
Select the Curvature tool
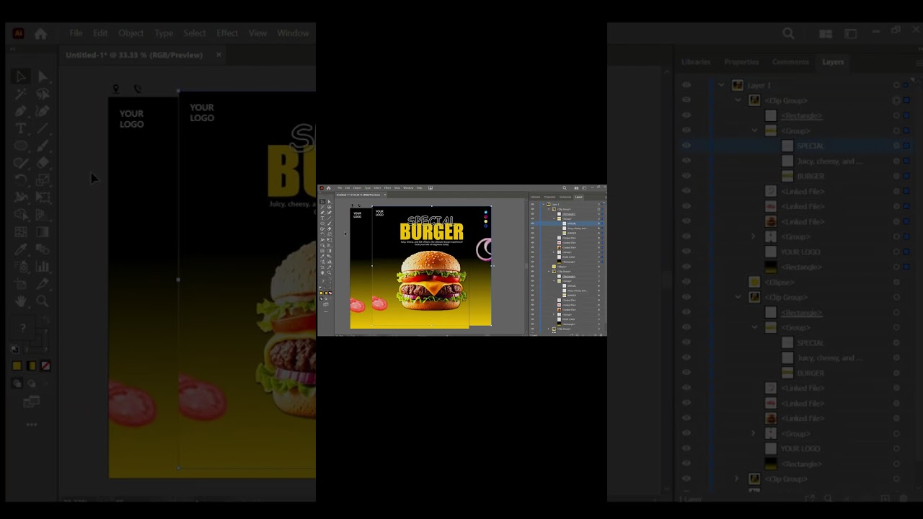43,111
